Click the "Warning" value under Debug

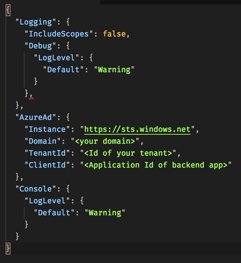(114, 69)
